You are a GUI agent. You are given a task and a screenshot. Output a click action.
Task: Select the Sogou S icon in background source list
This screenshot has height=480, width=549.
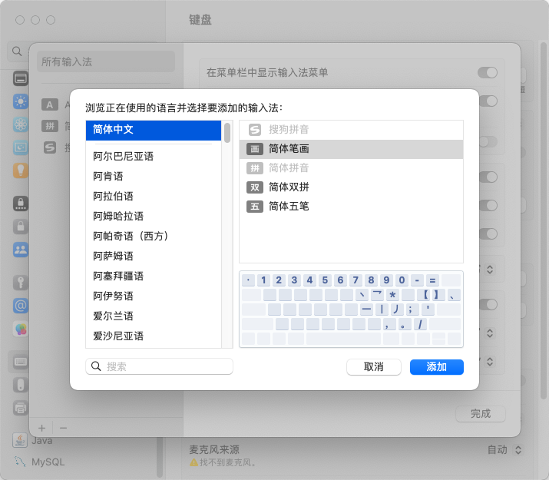coord(50,147)
